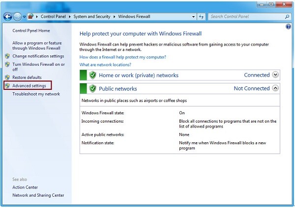This screenshot has width=295, height=208.
Task: Open What are network locations link
Action: pyautogui.click(x=105, y=65)
